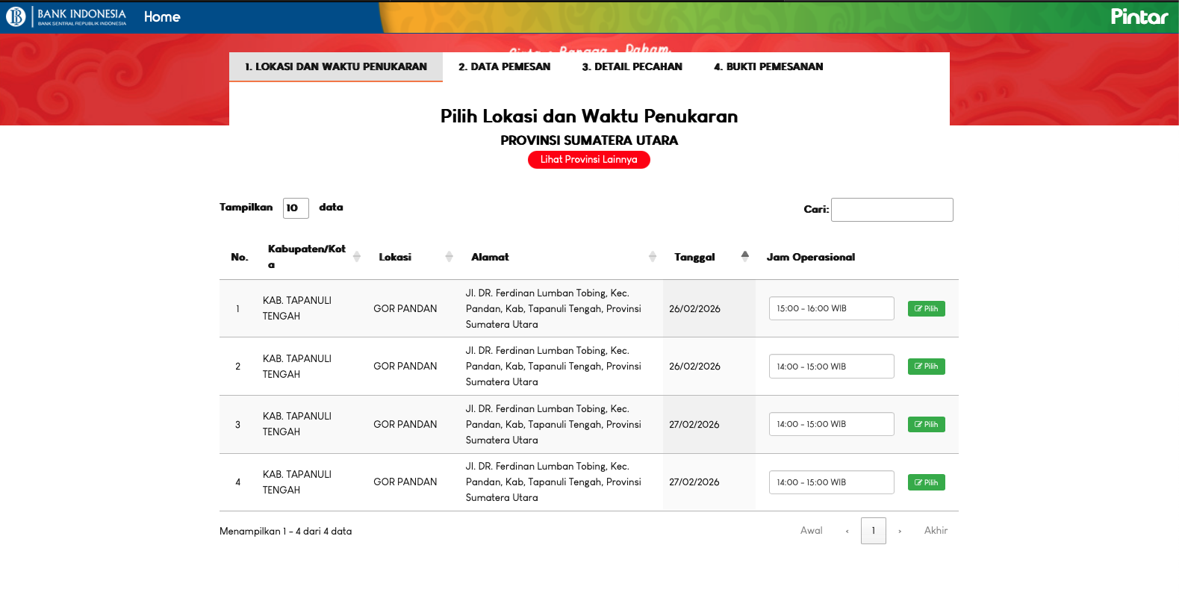Go to last page with Akhir
Image resolution: width=1179 pixels, height=598 pixels.
coord(936,531)
